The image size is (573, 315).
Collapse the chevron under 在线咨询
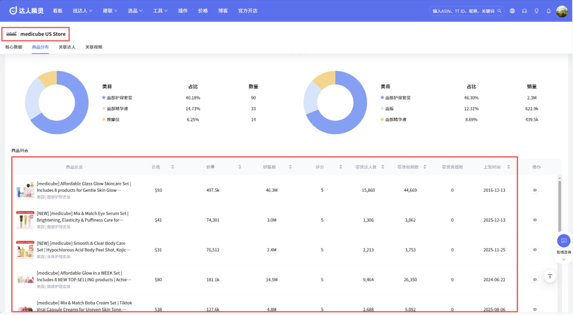point(564,259)
